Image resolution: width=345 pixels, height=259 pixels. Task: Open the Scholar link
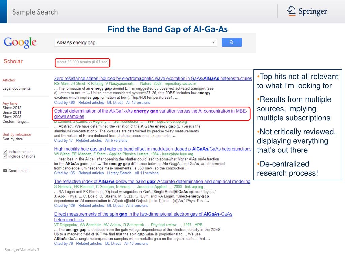13,61
